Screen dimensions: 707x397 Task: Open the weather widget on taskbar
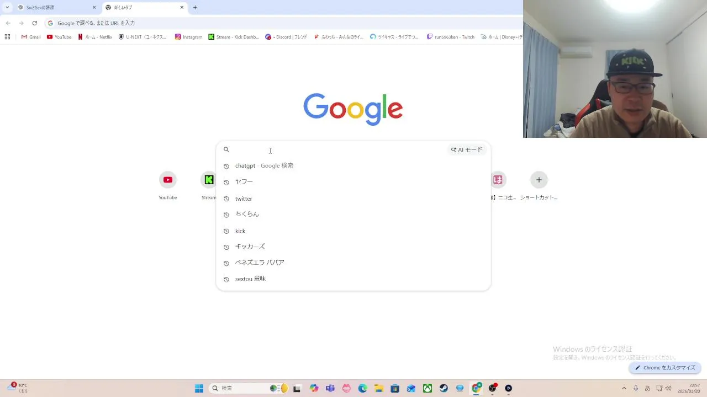click(x=17, y=388)
